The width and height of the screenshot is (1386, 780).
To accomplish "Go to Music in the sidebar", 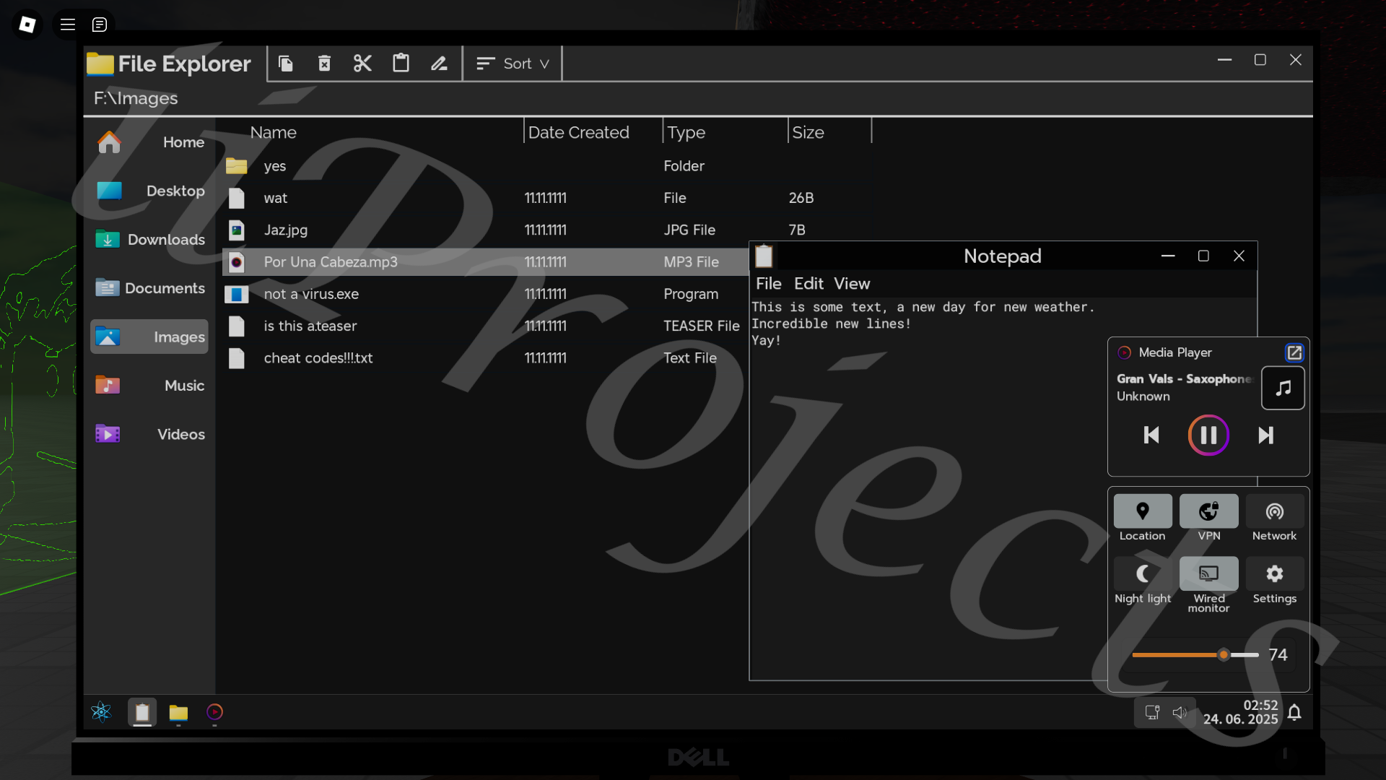I will pyautogui.click(x=150, y=386).
